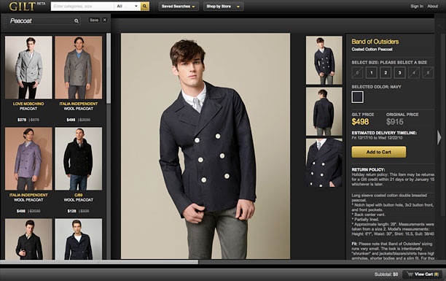Click the $278 price under Love Moschino
Viewport: 446px width, 281px height.
click(x=22, y=120)
